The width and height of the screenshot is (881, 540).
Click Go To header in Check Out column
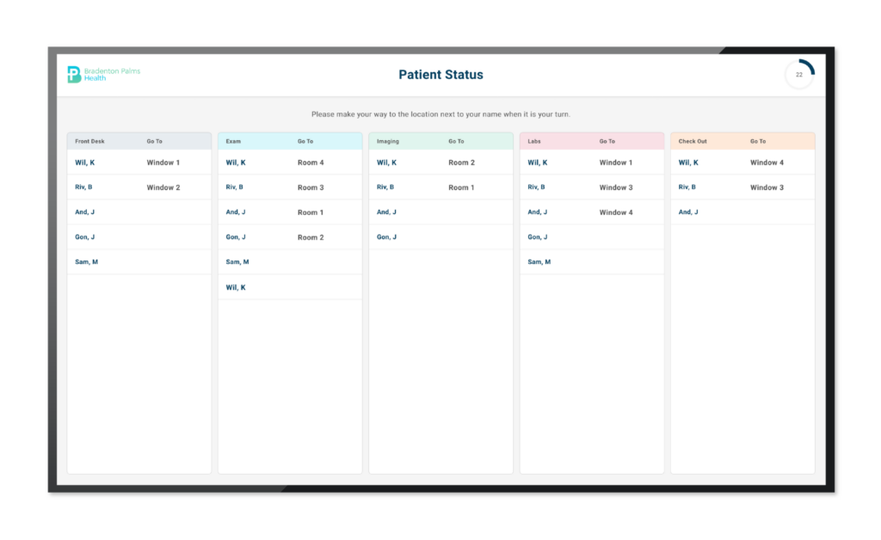(x=758, y=142)
